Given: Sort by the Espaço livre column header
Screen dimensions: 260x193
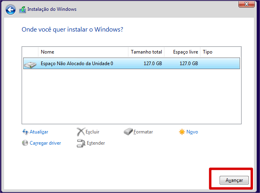Looking at the screenshot, I should [x=182, y=52].
